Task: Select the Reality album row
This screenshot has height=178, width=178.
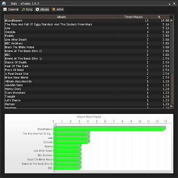Action: [87, 36]
